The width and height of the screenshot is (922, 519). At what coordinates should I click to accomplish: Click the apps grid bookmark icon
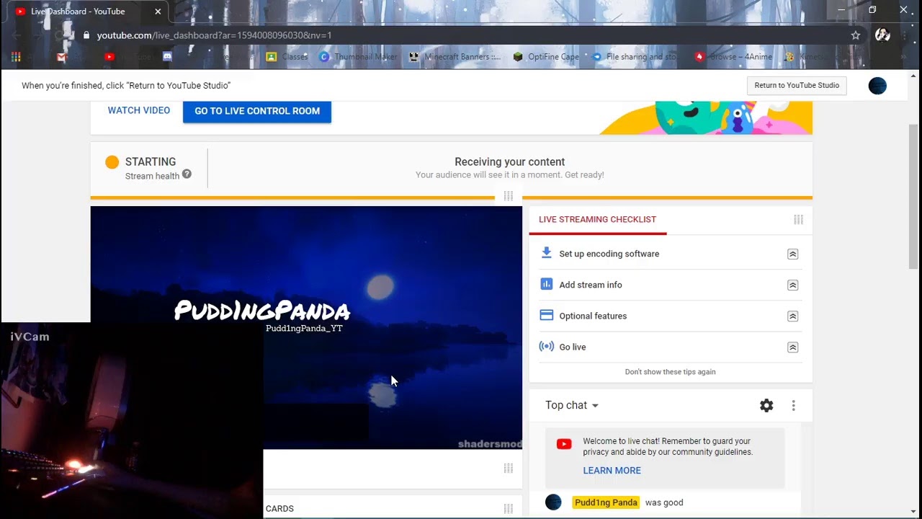coord(16,56)
